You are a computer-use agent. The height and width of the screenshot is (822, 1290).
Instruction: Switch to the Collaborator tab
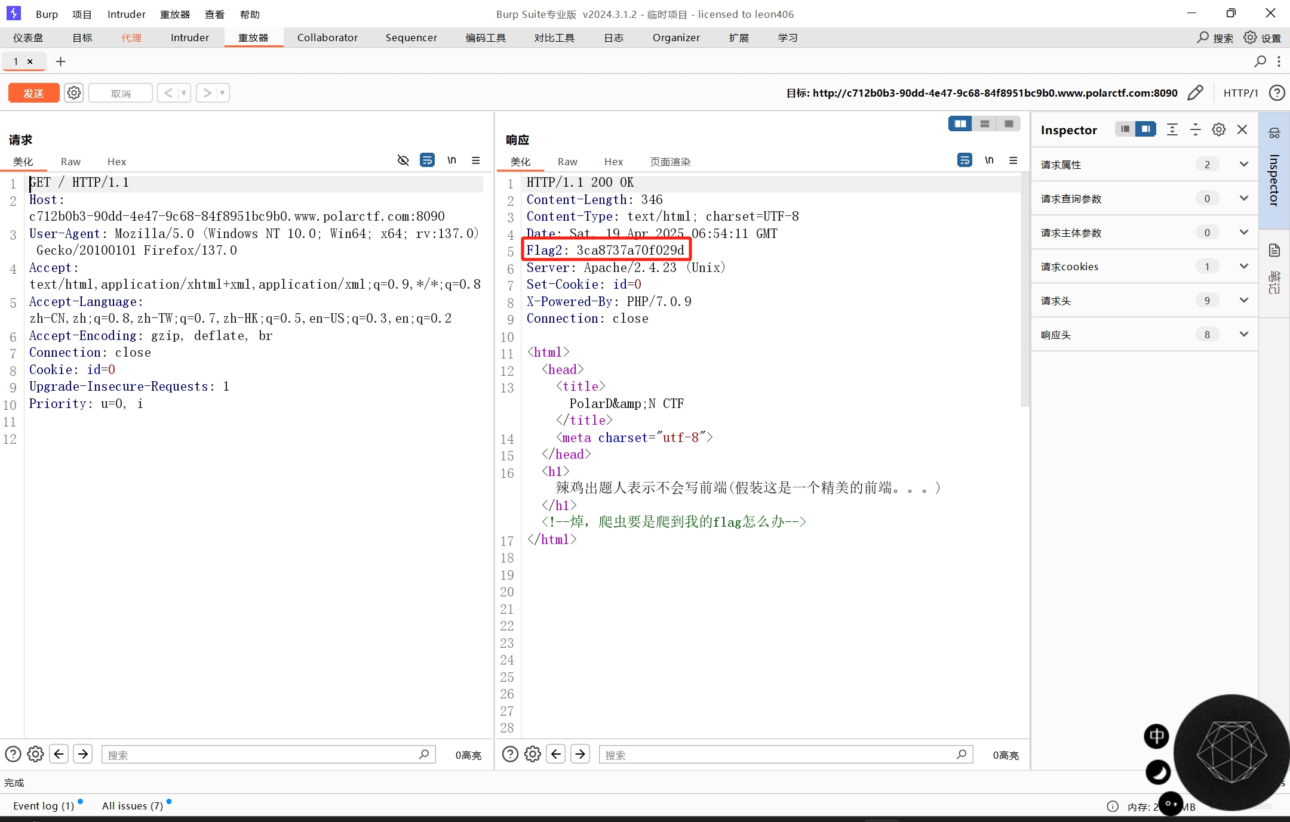tap(327, 38)
